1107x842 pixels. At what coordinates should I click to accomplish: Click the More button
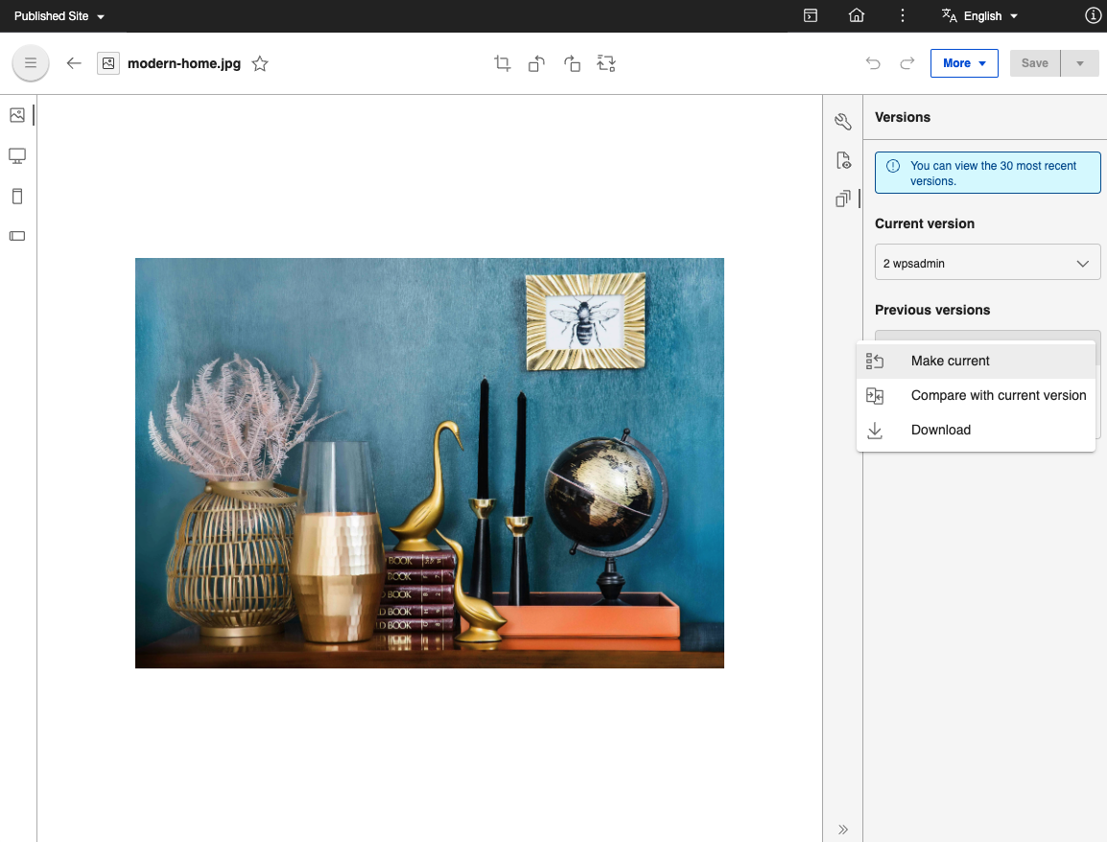coord(963,63)
